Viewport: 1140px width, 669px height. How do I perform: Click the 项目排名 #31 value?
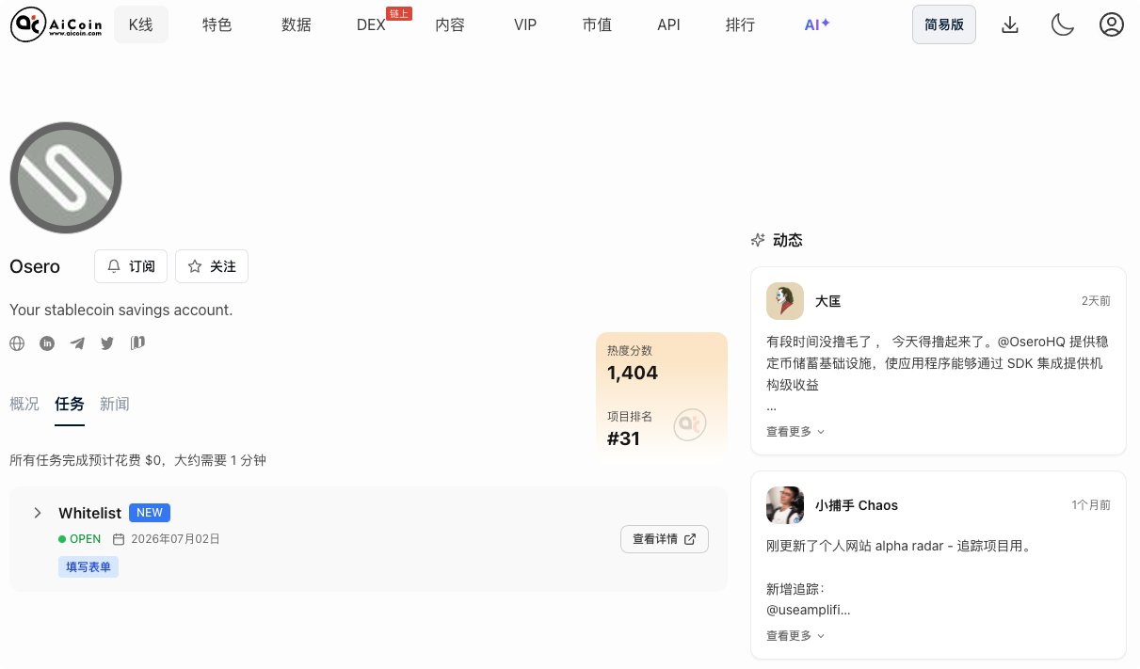point(624,438)
